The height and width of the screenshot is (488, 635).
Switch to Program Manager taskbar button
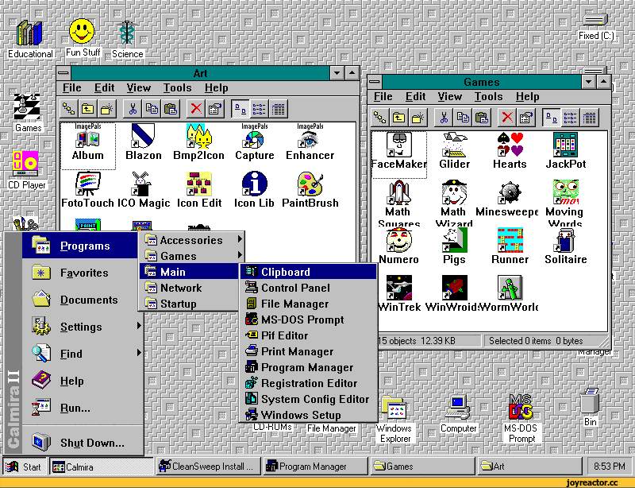tap(315, 467)
